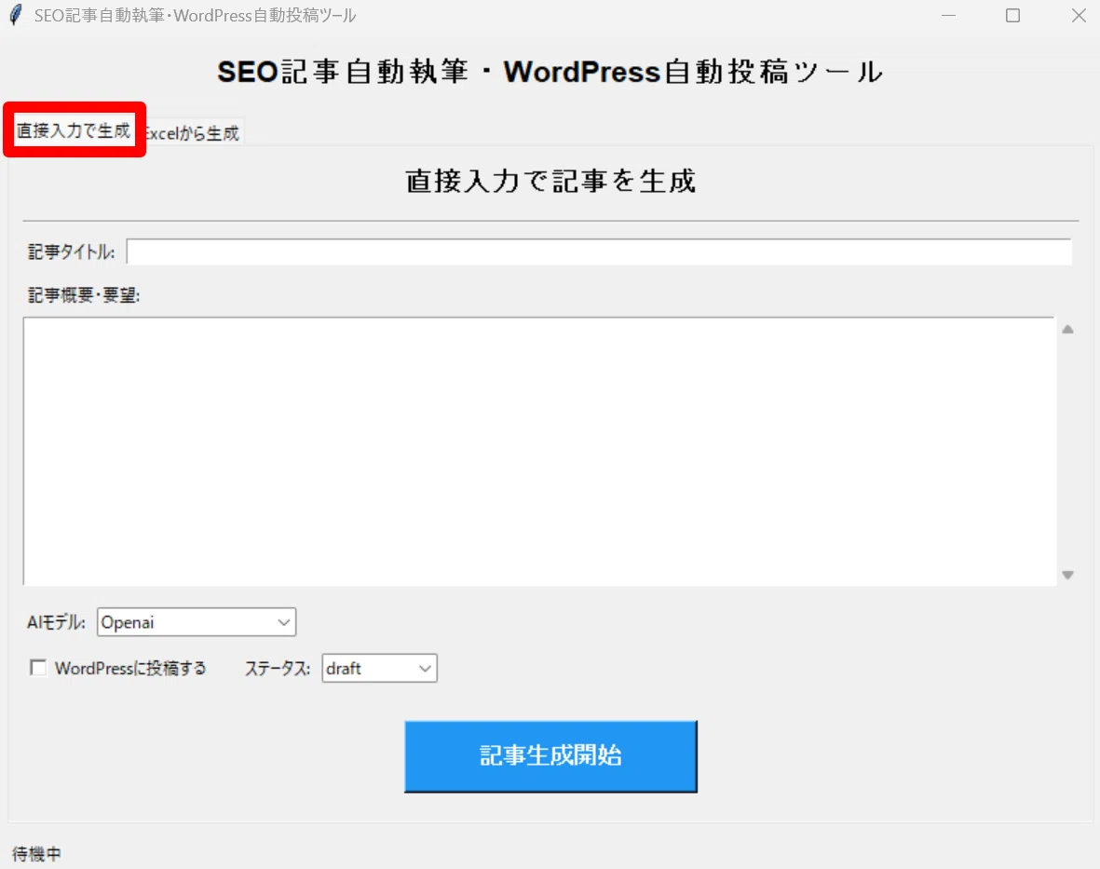Click the text area scroll down arrow
The image size is (1100, 869).
[1067, 575]
